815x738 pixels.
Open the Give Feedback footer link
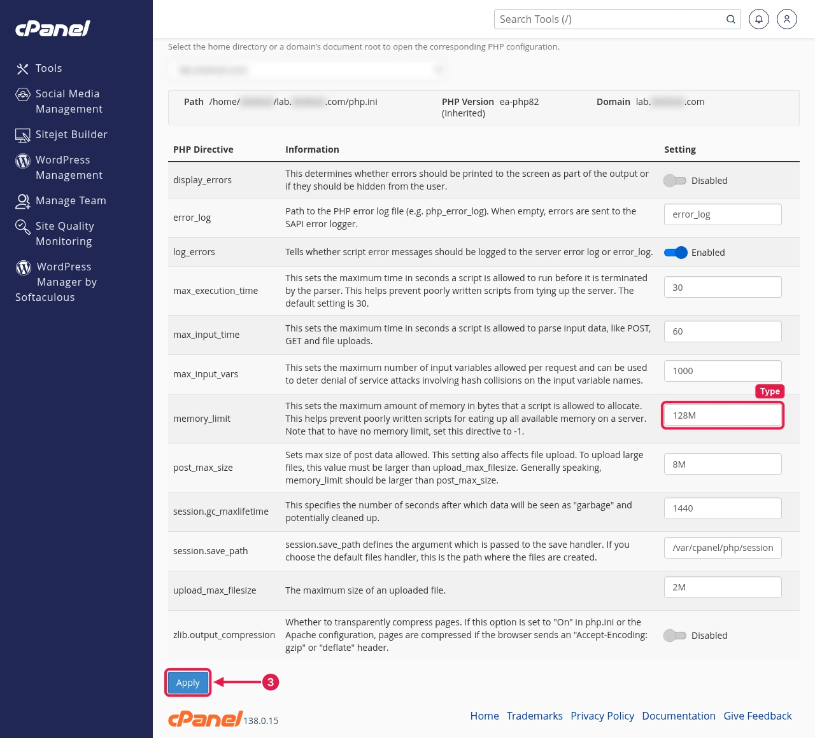tap(758, 716)
